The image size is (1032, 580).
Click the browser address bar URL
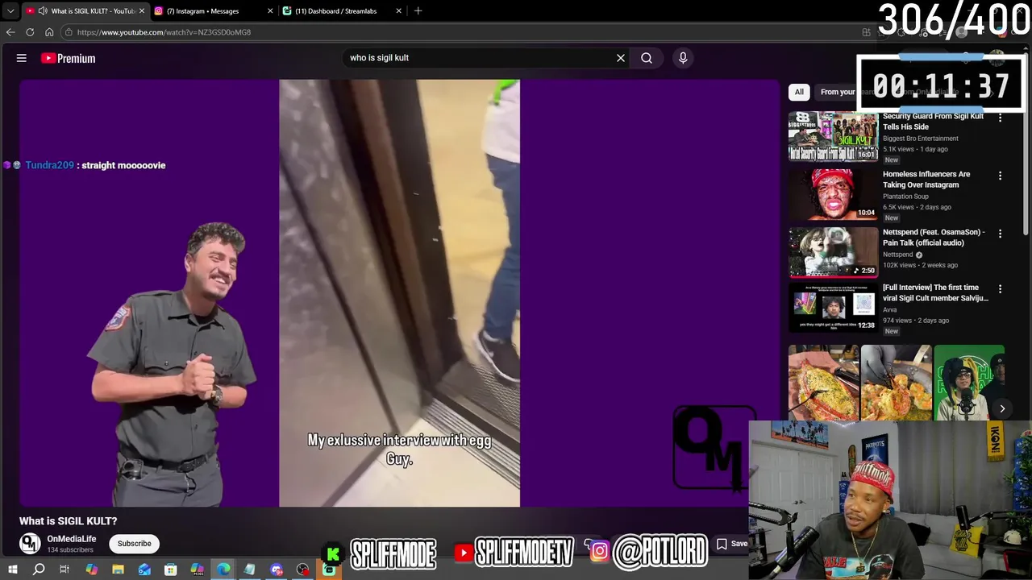164,32
